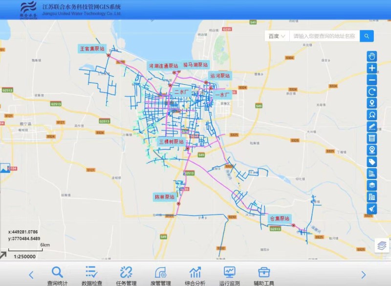Zoom out with the minus button

(371, 80)
